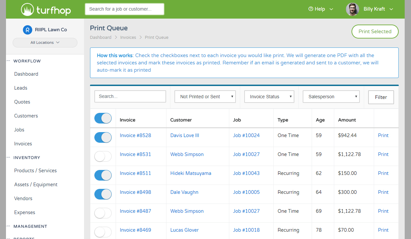Open the Davis Love III customer link
Image resolution: width=411 pixels, height=239 pixels.
coord(184,135)
